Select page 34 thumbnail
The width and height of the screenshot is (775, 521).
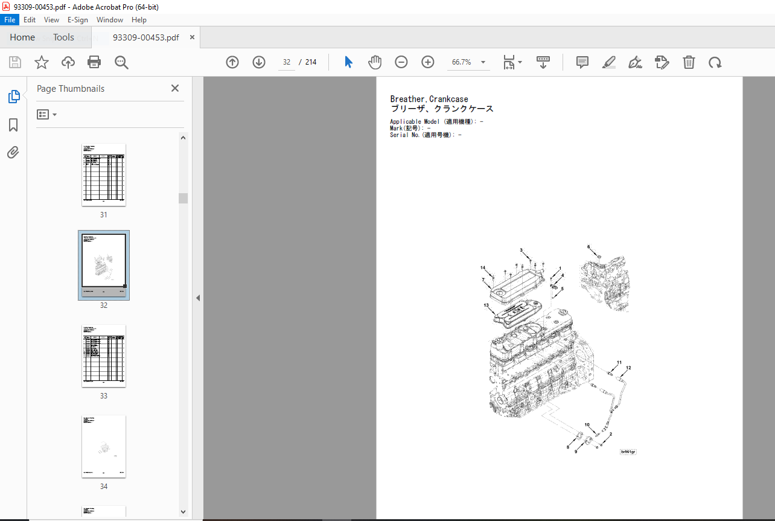tap(104, 446)
